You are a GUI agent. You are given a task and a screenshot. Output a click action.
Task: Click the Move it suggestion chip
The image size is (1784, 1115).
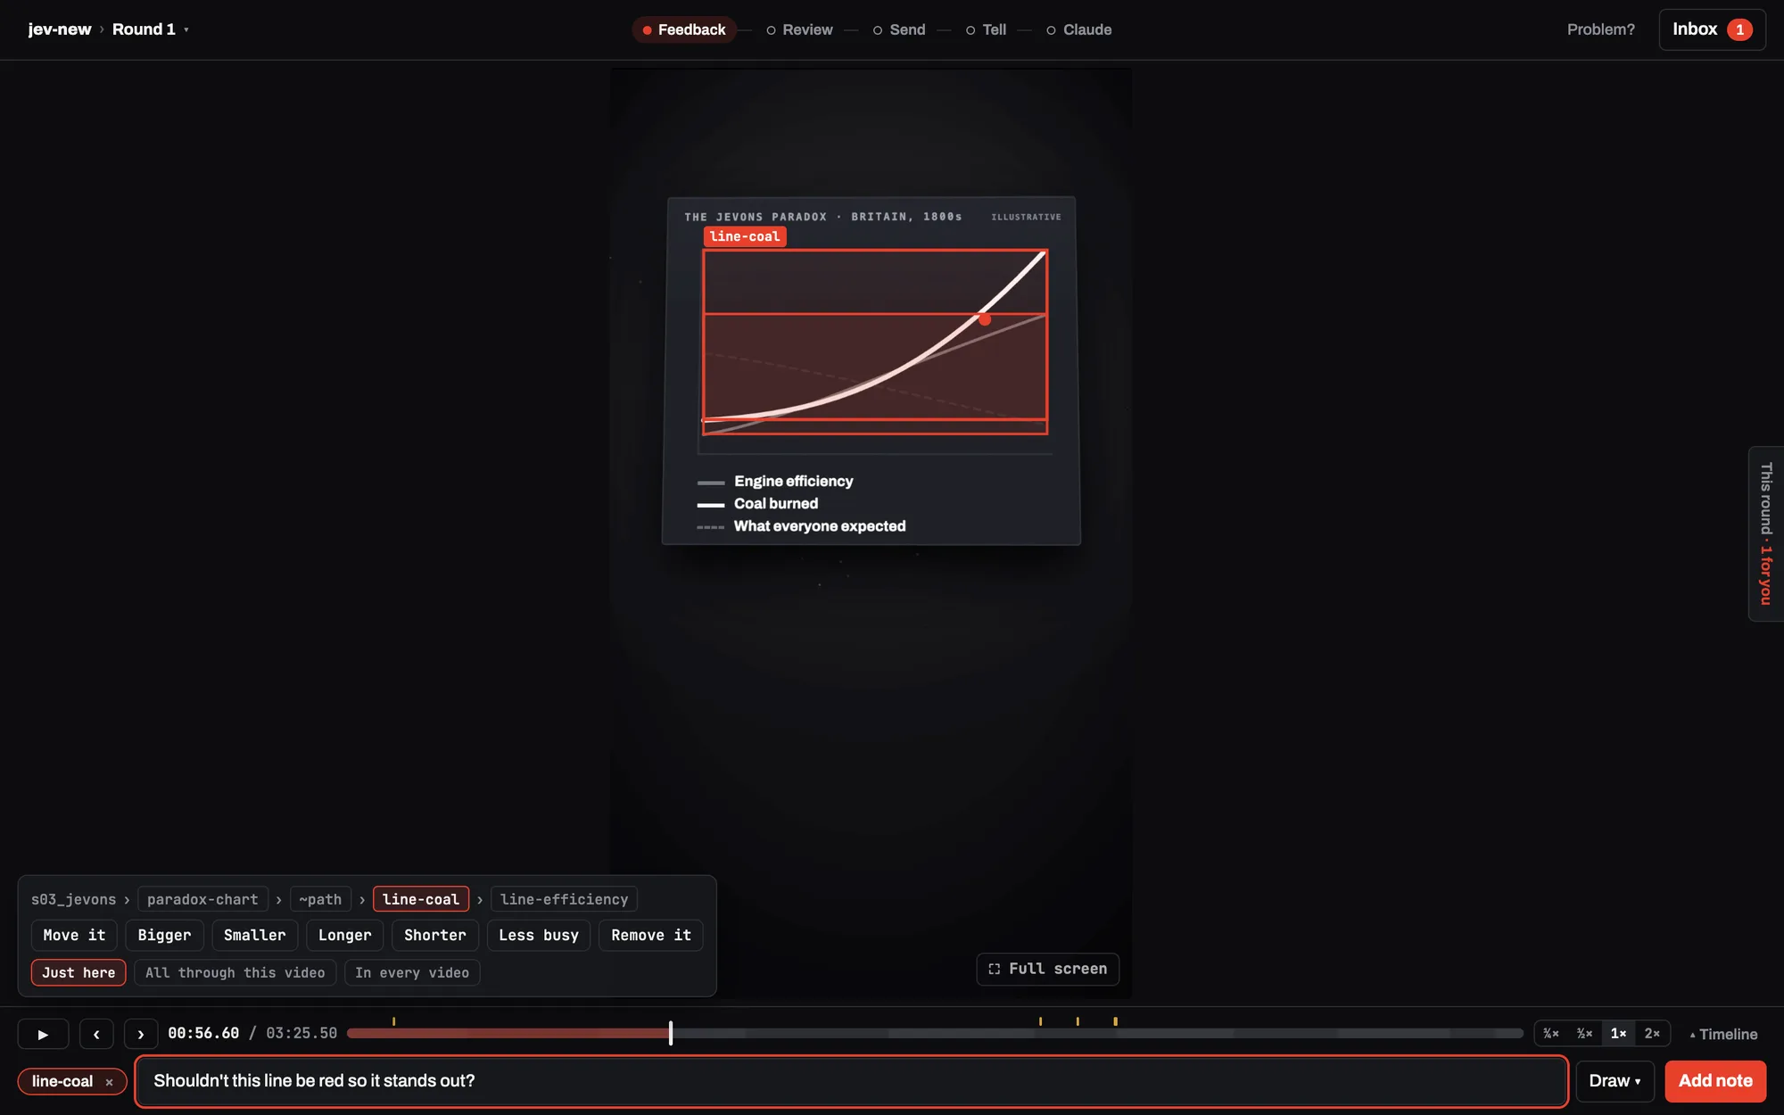click(74, 935)
